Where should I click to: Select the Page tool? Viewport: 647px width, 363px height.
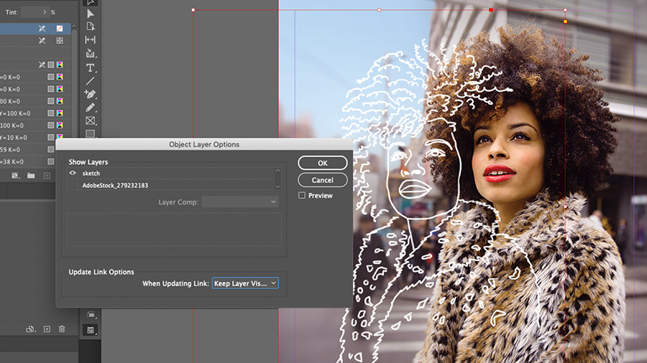pyautogui.click(x=90, y=27)
